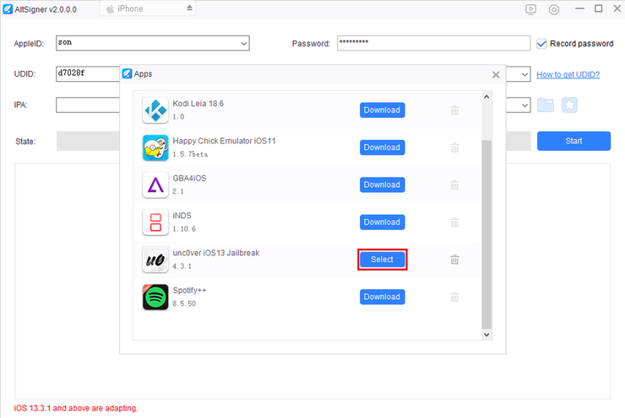Click the Apps list scroll up arrow
The height and width of the screenshot is (418, 625).
click(486, 97)
